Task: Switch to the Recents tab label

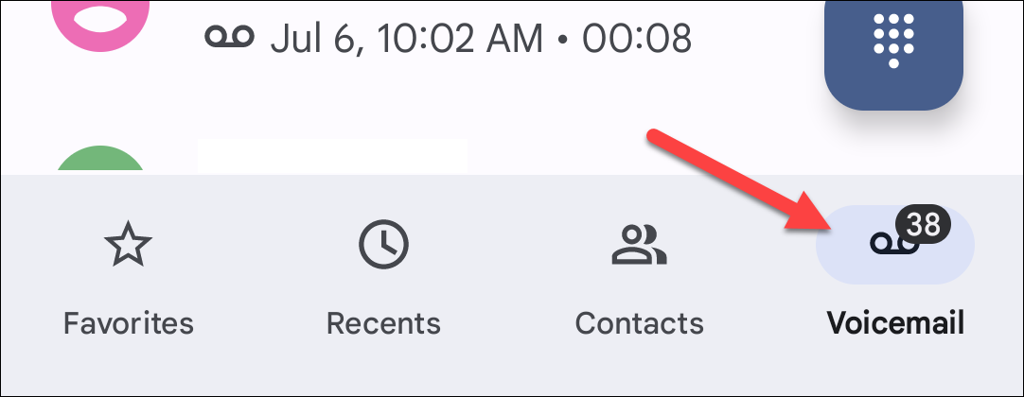Action: pyautogui.click(x=383, y=322)
